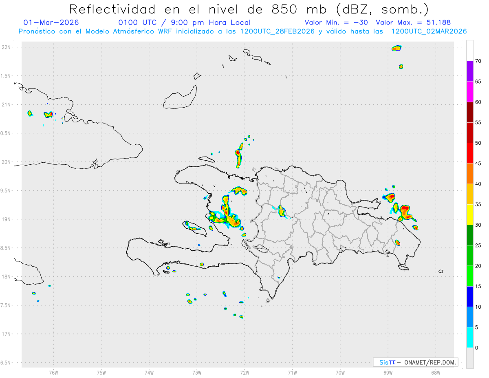Select the date text '01-Mar-2026'
This screenshot has width=489, height=378.
tap(51, 22)
